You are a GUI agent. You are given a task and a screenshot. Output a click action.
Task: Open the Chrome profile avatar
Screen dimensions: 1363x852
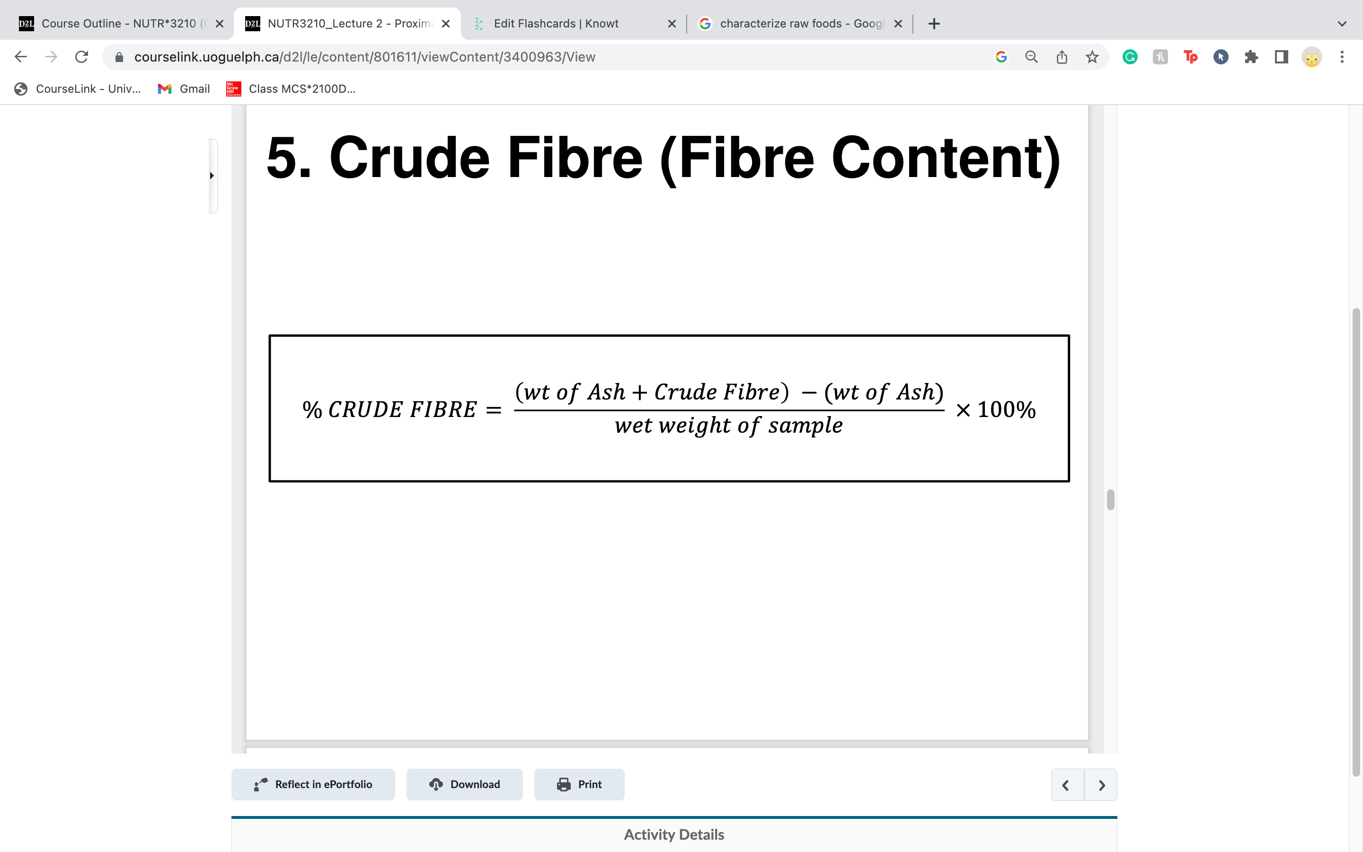coord(1312,56)
